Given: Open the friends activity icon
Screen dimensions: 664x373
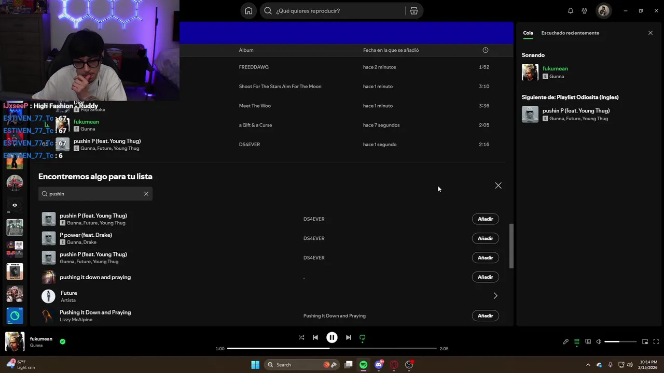Looking at the screenshot, I should coord(585,11).
